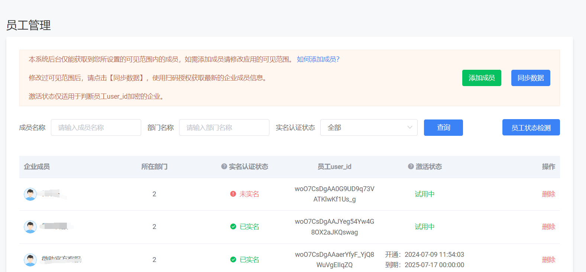Focus the 部门名称 input field
Screen dimensions: 586x272
[x=224, y=128]
